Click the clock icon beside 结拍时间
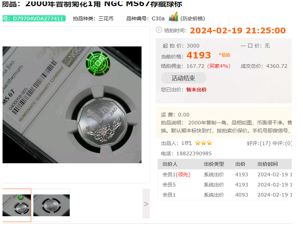Screen dimensions: 303x226 [159, 30]
